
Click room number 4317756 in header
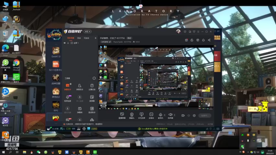pos(127,42)
